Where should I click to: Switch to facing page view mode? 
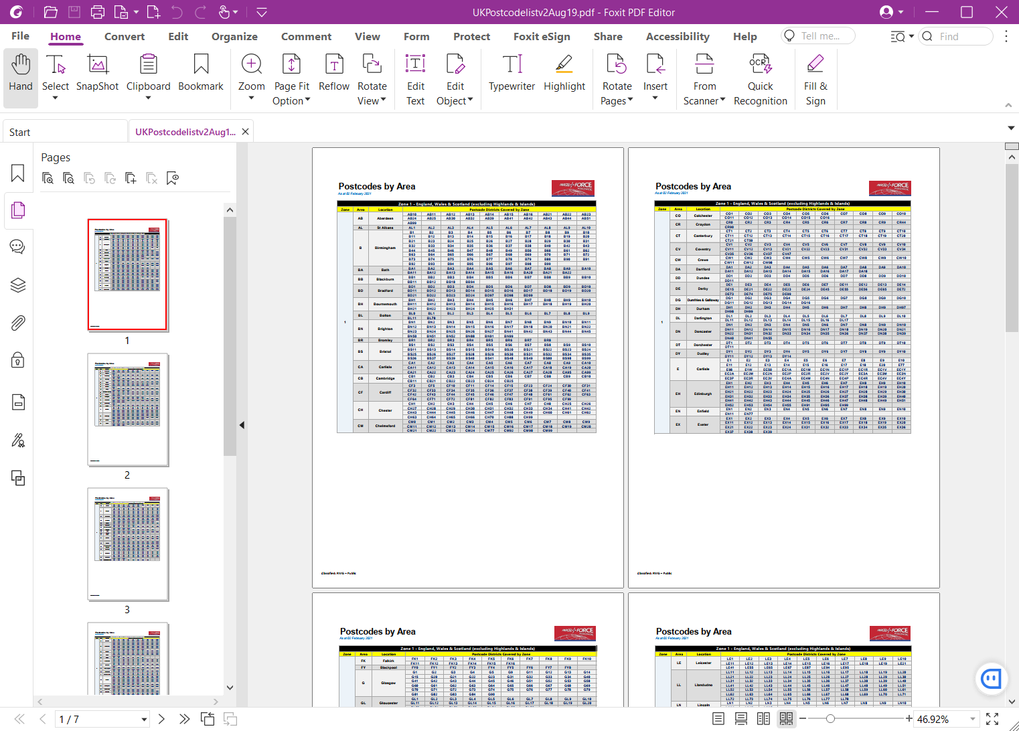coord(763,719)
